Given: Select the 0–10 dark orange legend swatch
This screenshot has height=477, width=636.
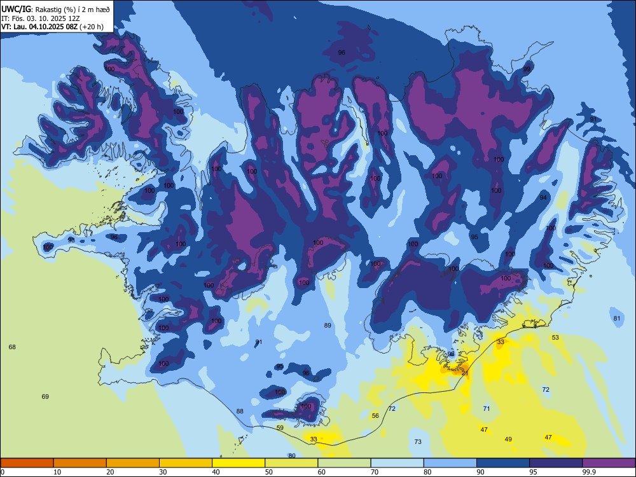Looking at the screenshot, I should pyautogui.click(x=27, y=463).
